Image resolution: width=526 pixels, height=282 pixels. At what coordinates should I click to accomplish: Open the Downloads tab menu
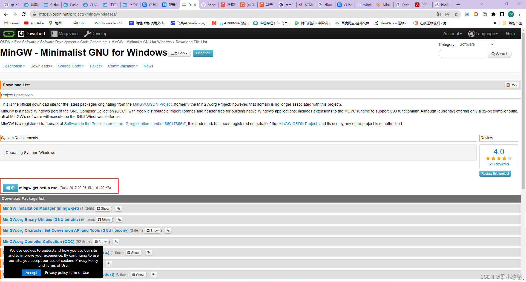point(41,66)
